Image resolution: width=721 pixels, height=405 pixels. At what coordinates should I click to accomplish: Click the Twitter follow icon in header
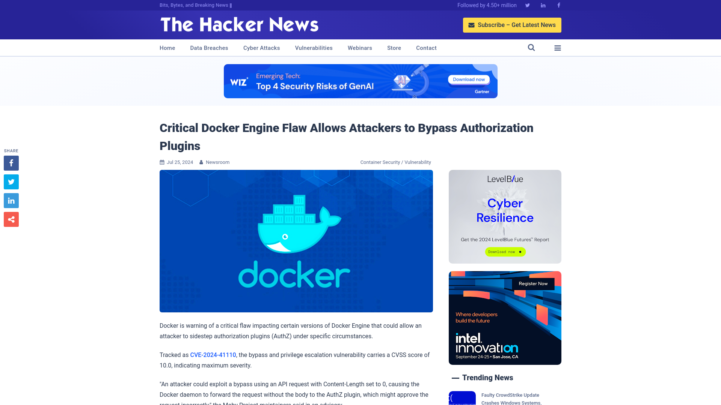tap(527, 5)
